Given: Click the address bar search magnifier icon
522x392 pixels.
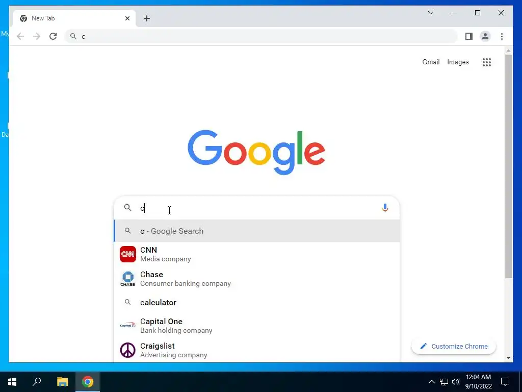Looking at the screenshot, I should click(x=73, y=36).
